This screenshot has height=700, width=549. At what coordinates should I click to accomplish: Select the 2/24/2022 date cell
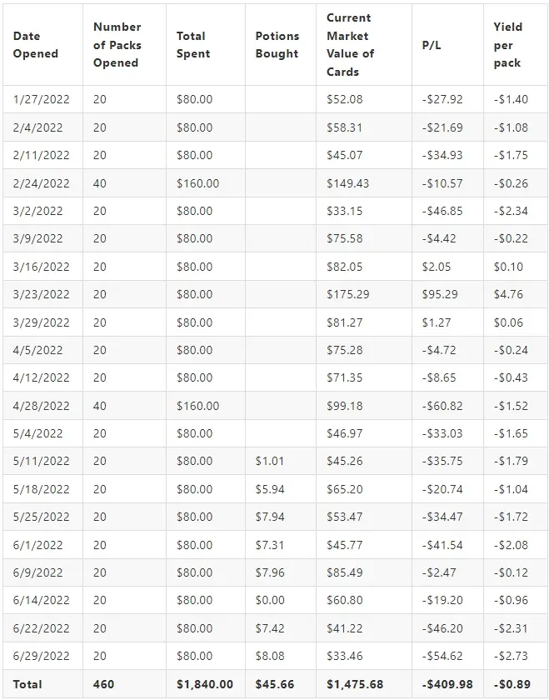click(41, 183)
